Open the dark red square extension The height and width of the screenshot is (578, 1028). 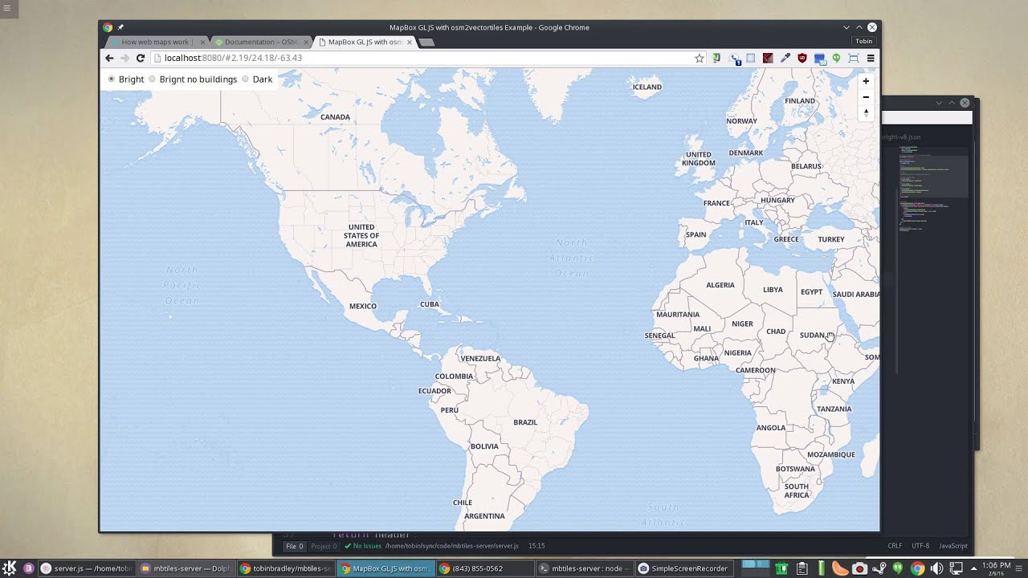pos(768,58)
